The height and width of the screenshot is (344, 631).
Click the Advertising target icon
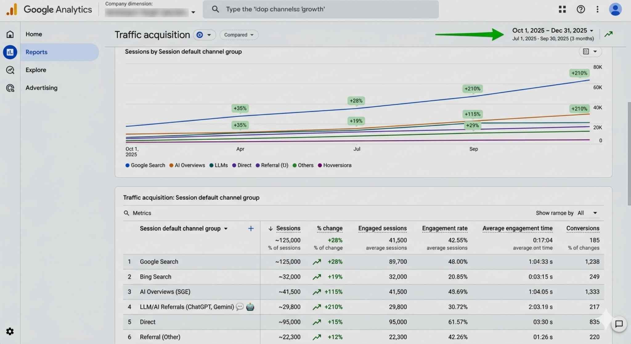tap(10, 88)
